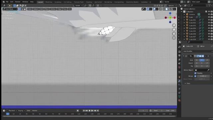Enable edge select mode icon
The image size is (213, 120).
(22, 9)
